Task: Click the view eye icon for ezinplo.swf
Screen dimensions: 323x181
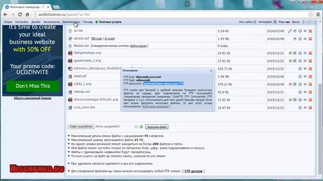Action: [x=295, y=39]
